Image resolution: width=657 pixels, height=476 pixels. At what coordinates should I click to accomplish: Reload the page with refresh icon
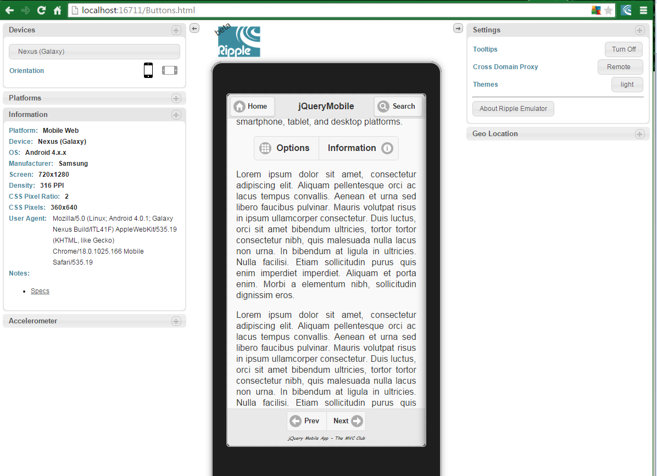41,10
